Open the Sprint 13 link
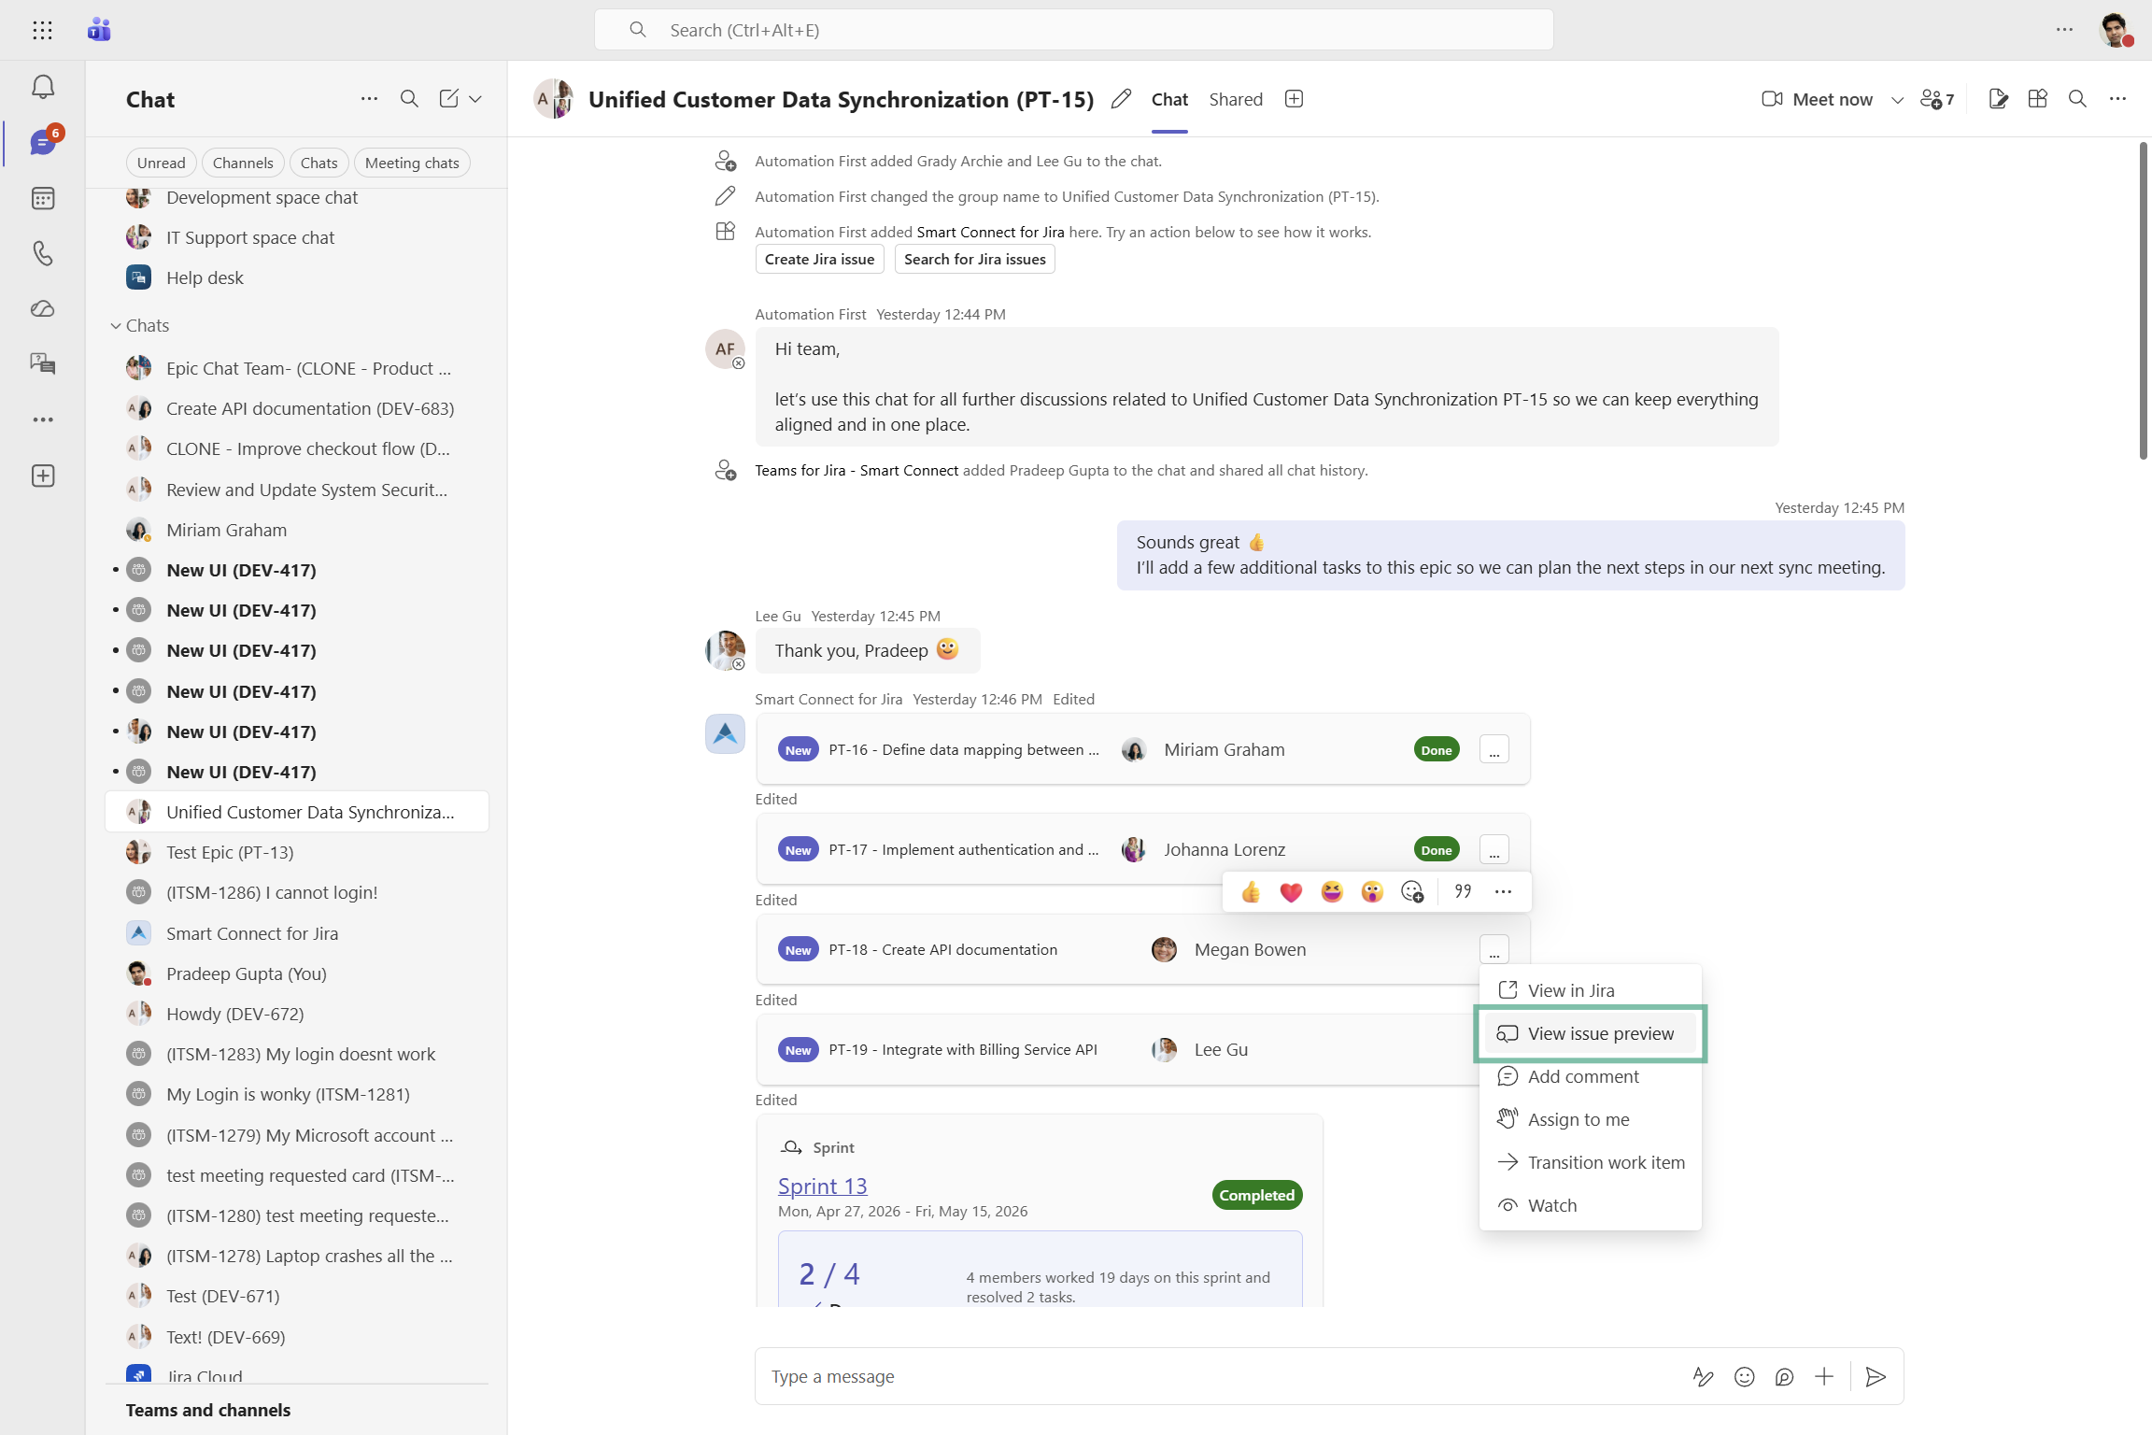This screenshot has width=2152, height=1435. (822, 1186)
